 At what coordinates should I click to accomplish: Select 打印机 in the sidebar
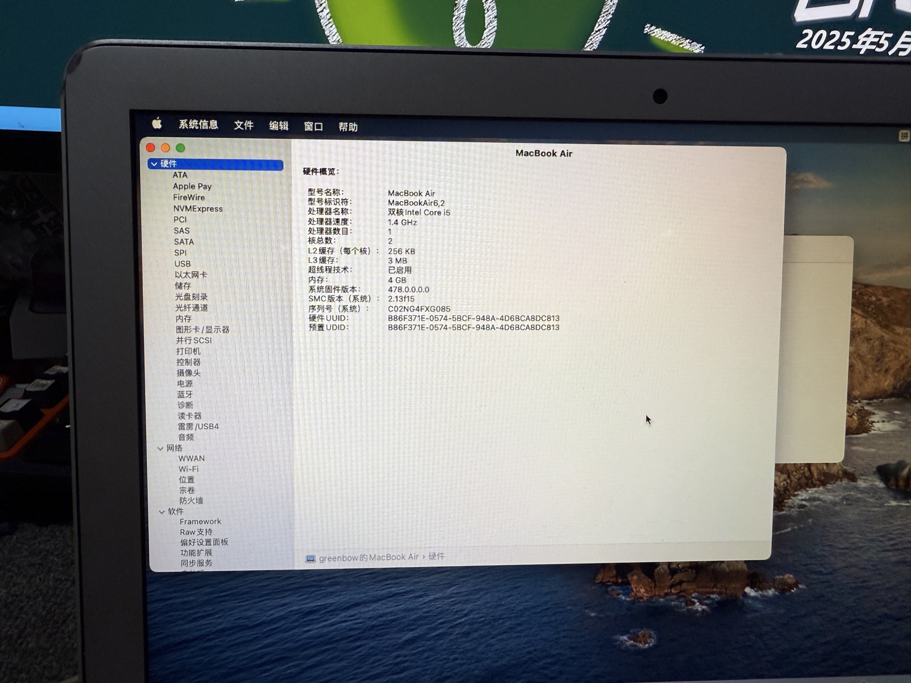[x=188, y=351]
